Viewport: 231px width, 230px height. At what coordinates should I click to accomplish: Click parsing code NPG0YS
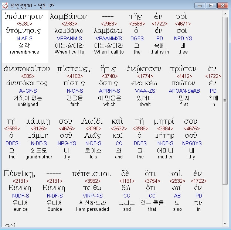tap(192, 143)
